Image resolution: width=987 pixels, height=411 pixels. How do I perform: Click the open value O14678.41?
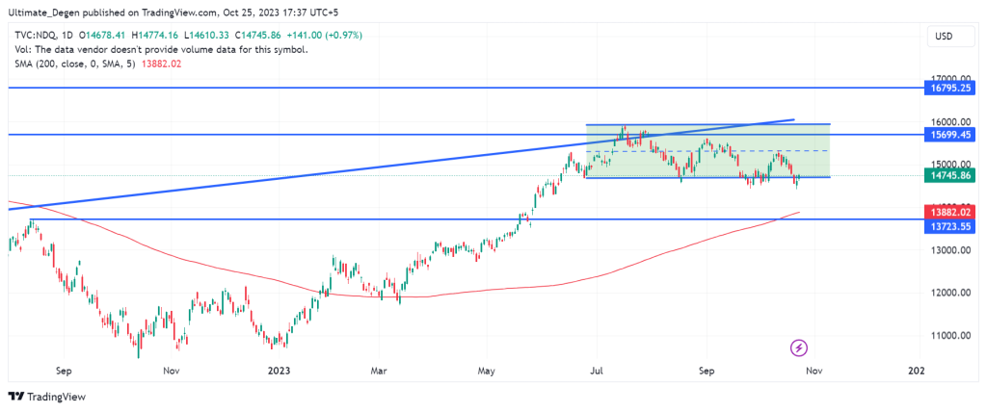pos(101,36)
